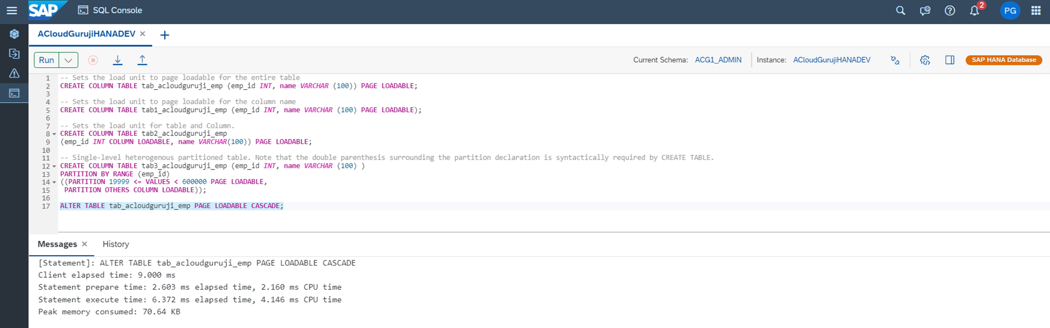Open the app launcher grid icon
This screenshot has height=328, width=1050.
coord(1036,10)
